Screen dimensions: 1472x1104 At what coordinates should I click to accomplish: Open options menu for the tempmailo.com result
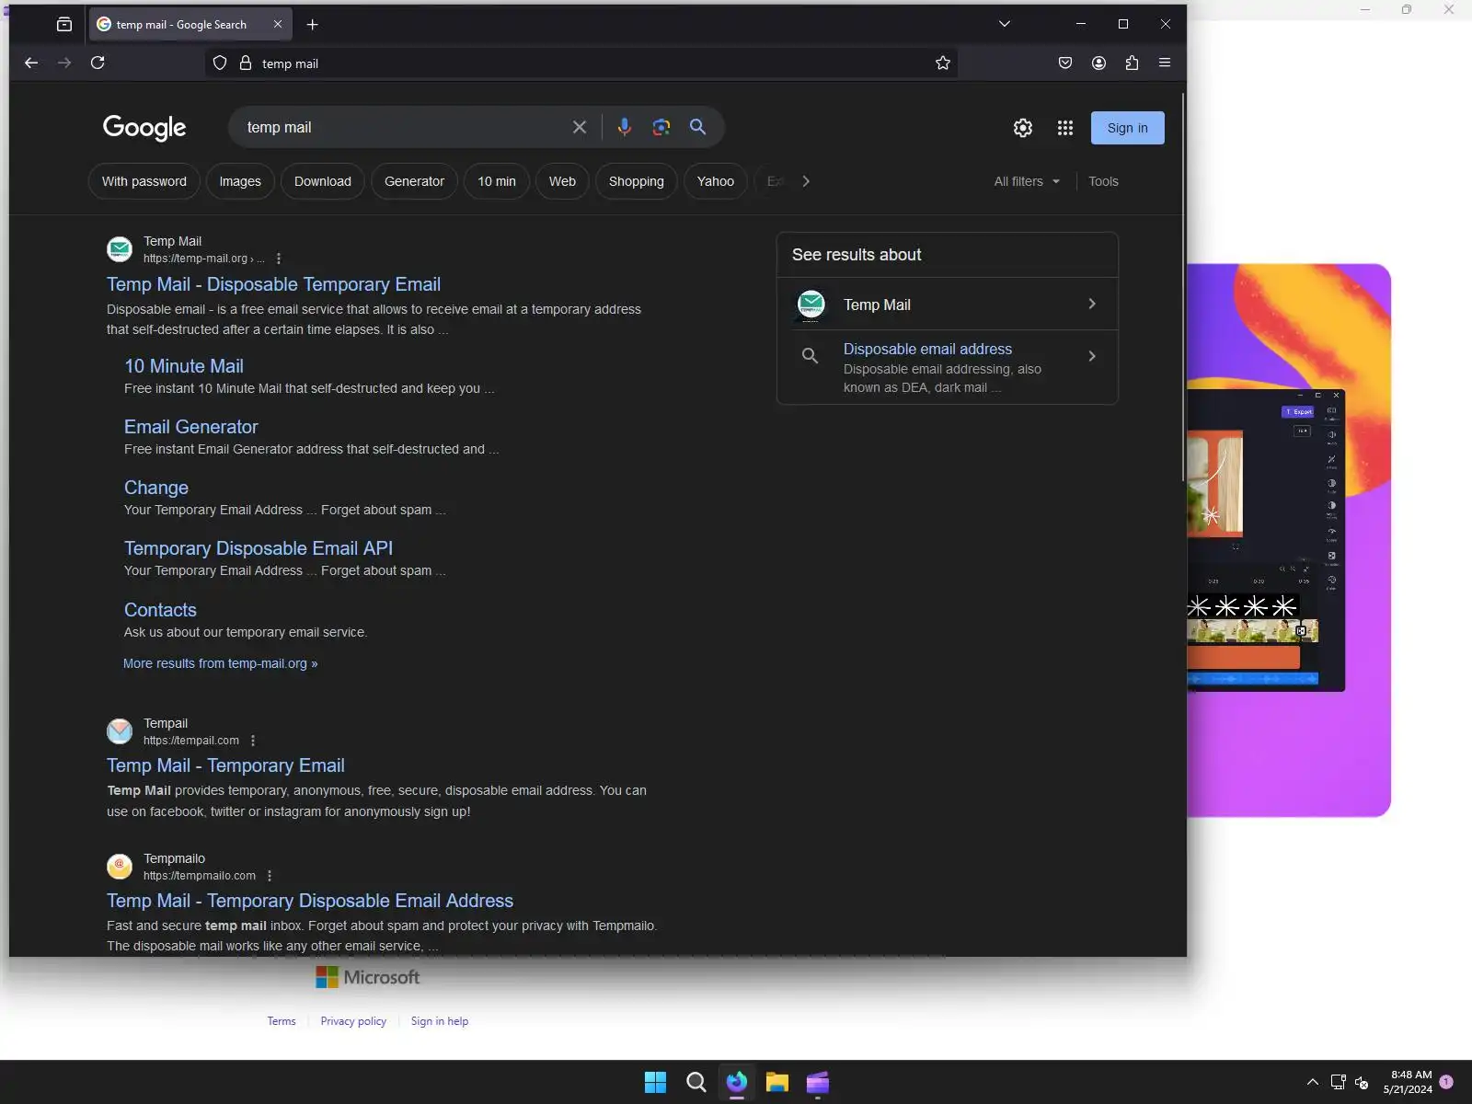click(270, 876)
